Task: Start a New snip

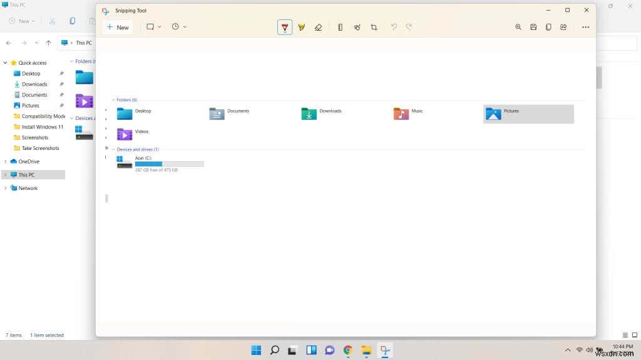Action: [x=118, y=27]
